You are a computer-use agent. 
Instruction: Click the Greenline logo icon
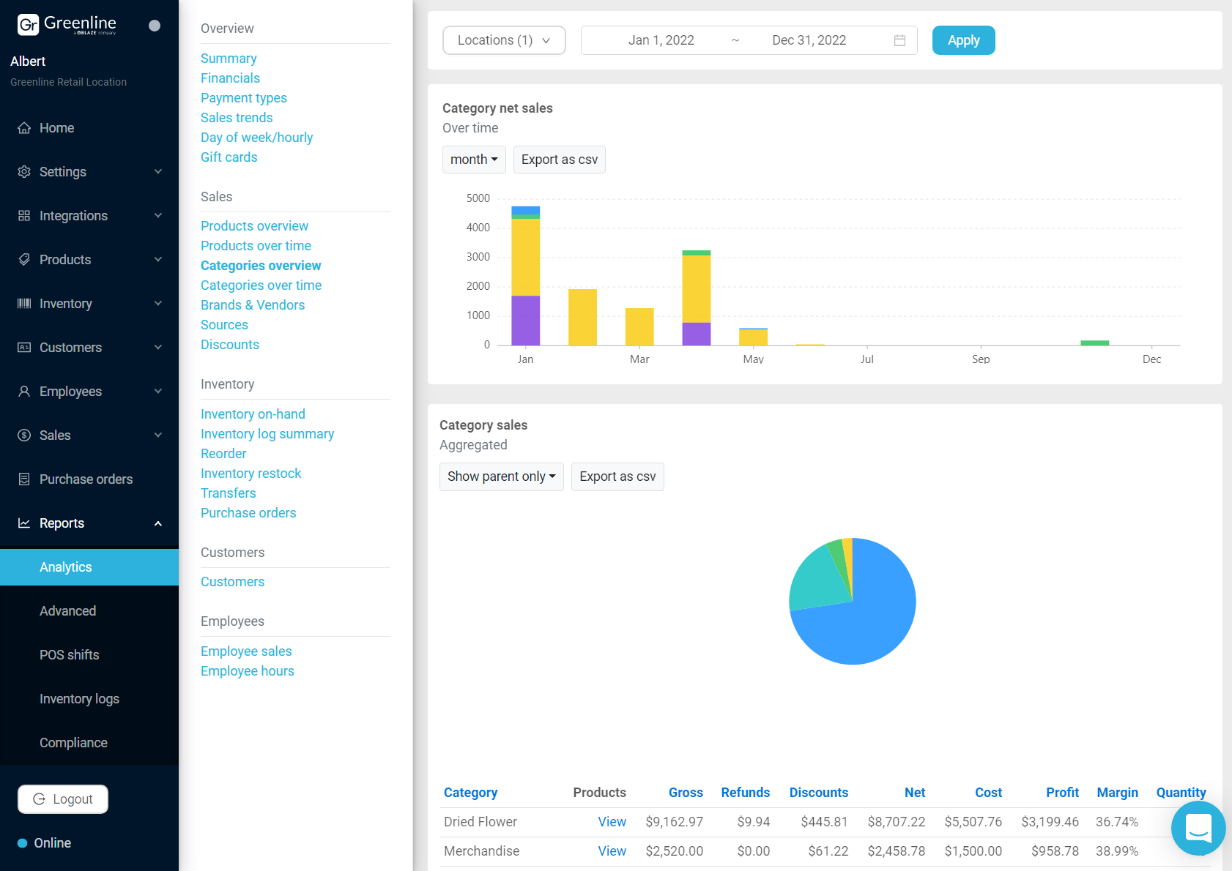coord(28,25)
